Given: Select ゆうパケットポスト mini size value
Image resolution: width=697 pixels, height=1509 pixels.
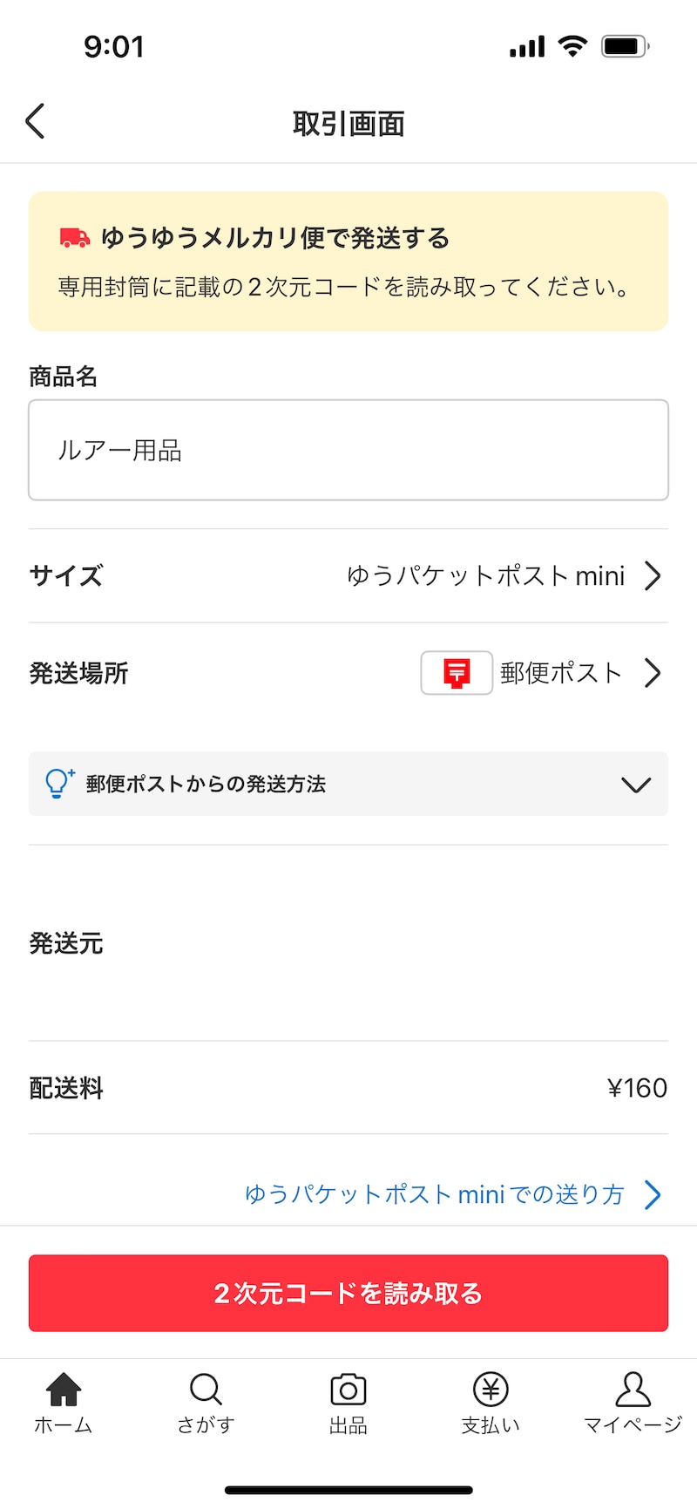Looking at the screenshot, I should click(x=485, y=576).
